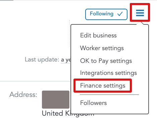This screenshot has width=157, height=123.
Task: Open Integrations settings option
Action: click(108, 73)
